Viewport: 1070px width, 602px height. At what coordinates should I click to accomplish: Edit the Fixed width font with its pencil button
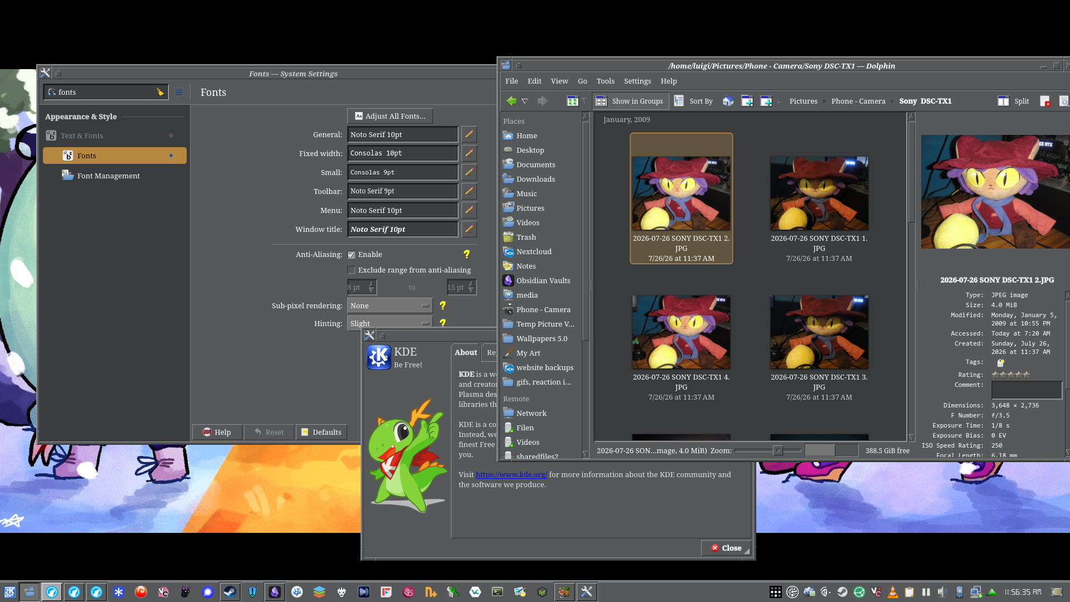click(x=469, y=153)
